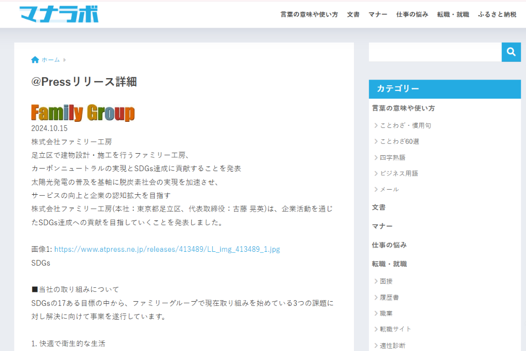Click the マナラボ site logo
The height and width of the screenshot is (351, 526).
[x=59, y=14]
